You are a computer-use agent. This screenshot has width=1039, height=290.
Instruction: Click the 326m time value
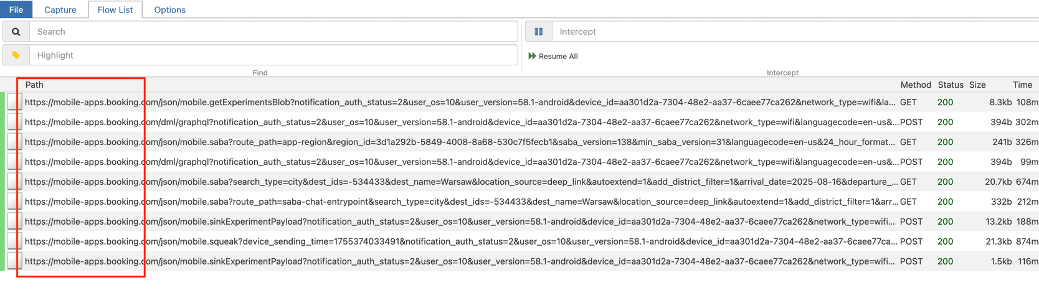(x=1027, y=142)
